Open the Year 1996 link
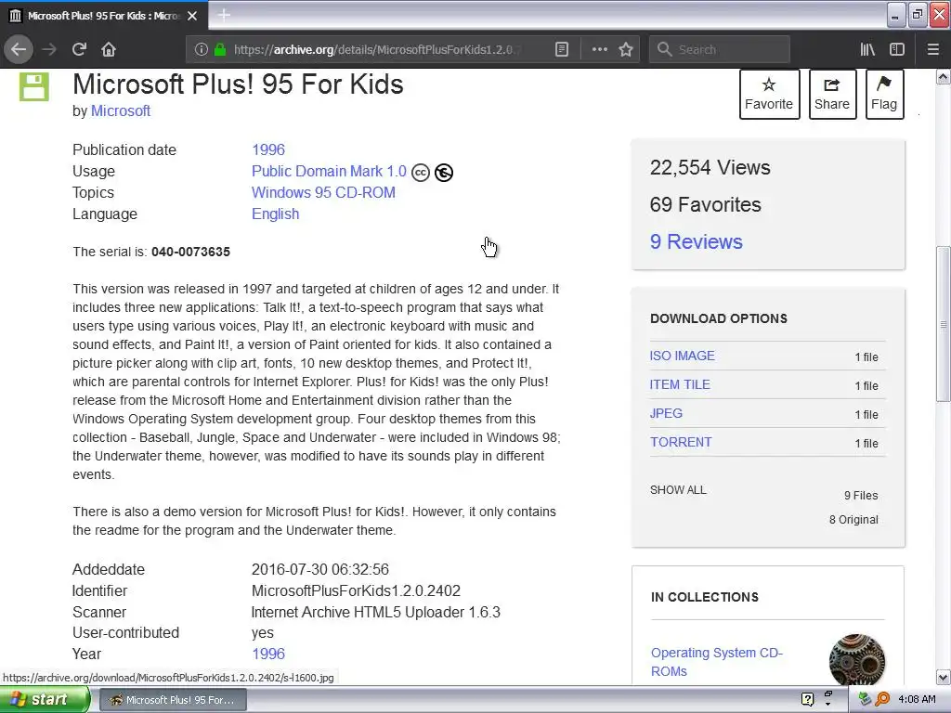 [268, 655]
